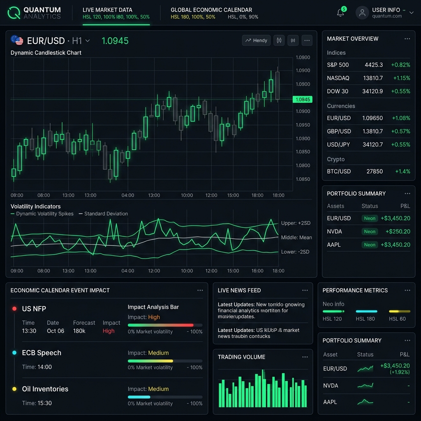421x421 pixels.
Task: Open the notifications bell
Action: (340, 13)
